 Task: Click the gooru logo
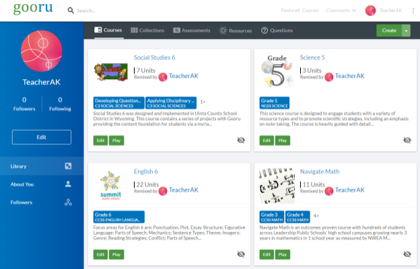tap(33, 8)
